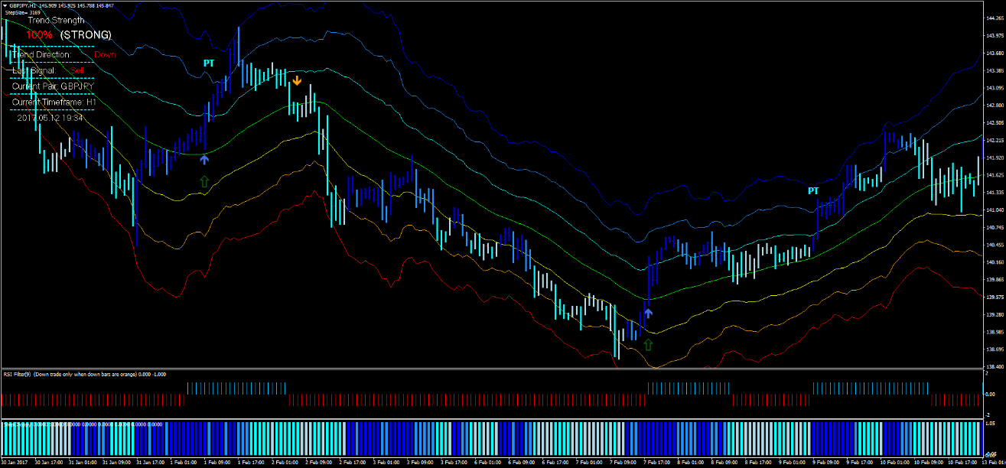
Task: Click the 2017.05.12 19:34 timestamp text
Action: coord(50,115)
